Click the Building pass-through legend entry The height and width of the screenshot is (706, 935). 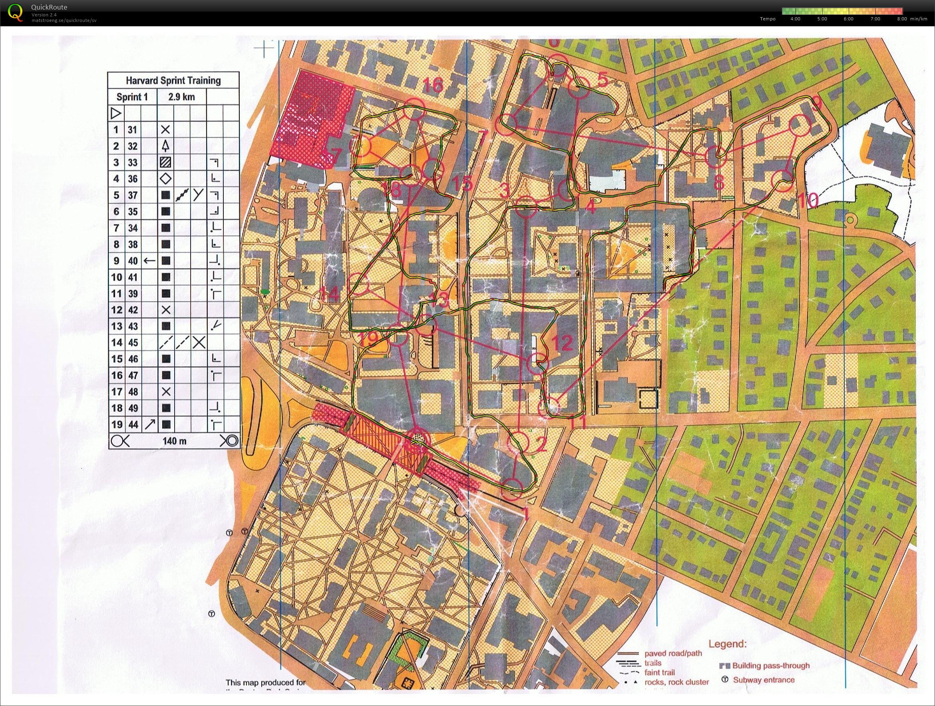tap(771, 665)
